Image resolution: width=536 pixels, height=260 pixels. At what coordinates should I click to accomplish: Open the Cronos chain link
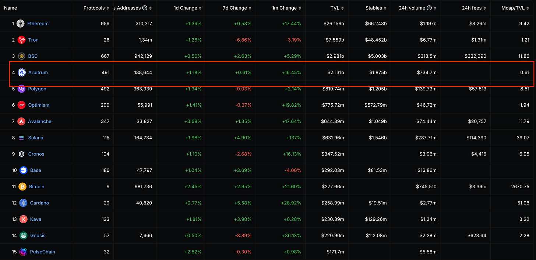click(36, 154)
